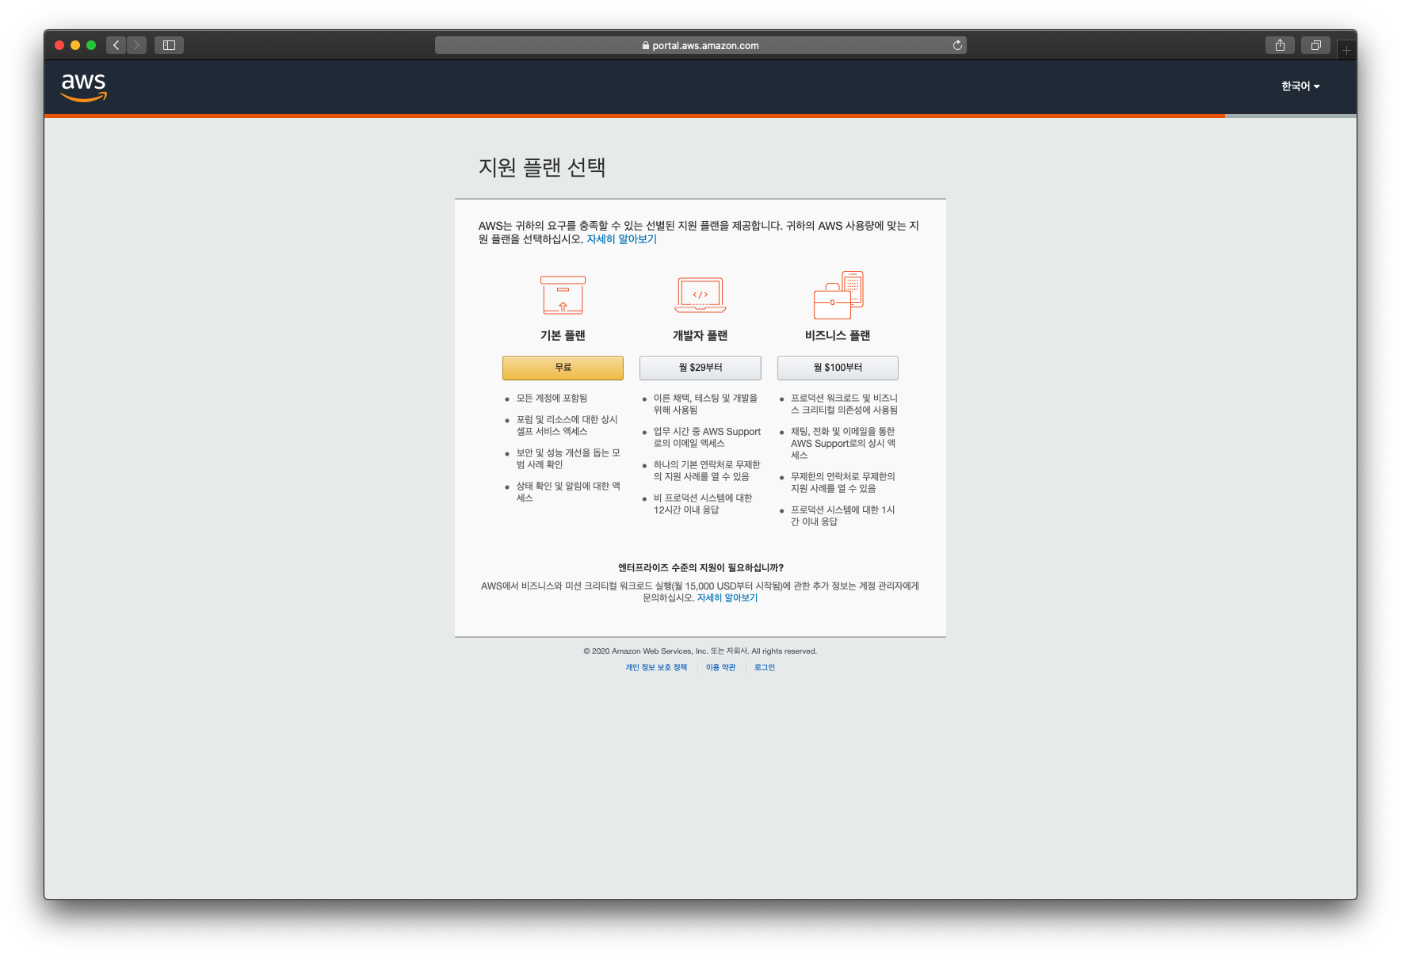Open 자세히 알아보기 link in intro paragraph
Viewport: 1401px width, 958px height.
tap(621, 239)
